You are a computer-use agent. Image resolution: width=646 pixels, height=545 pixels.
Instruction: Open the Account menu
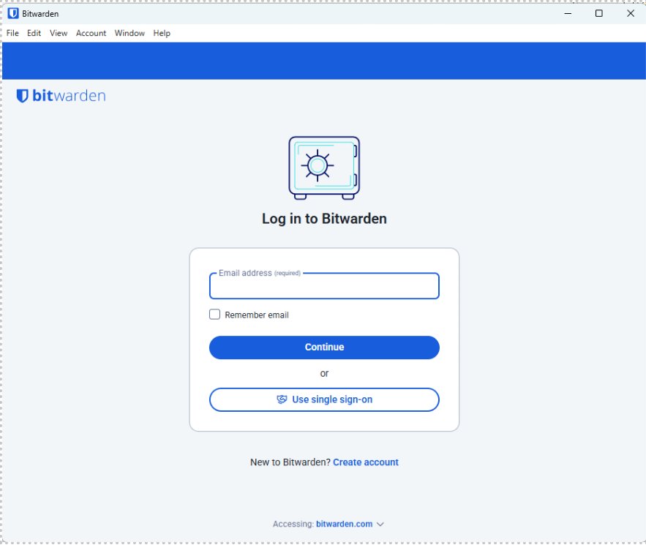pyautogui.click(x=91, y=33)
